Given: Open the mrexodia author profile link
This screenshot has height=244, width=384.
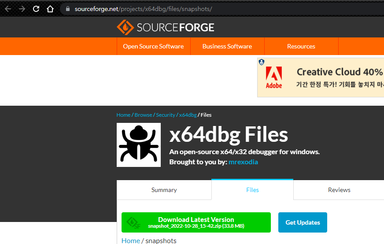Looking at the screenshot, I should tap(243, 162).
